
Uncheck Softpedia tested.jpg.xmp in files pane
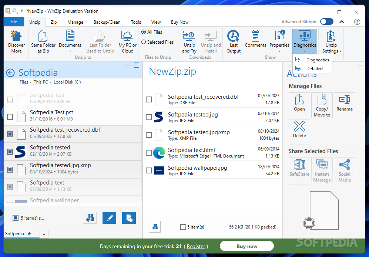10,169
